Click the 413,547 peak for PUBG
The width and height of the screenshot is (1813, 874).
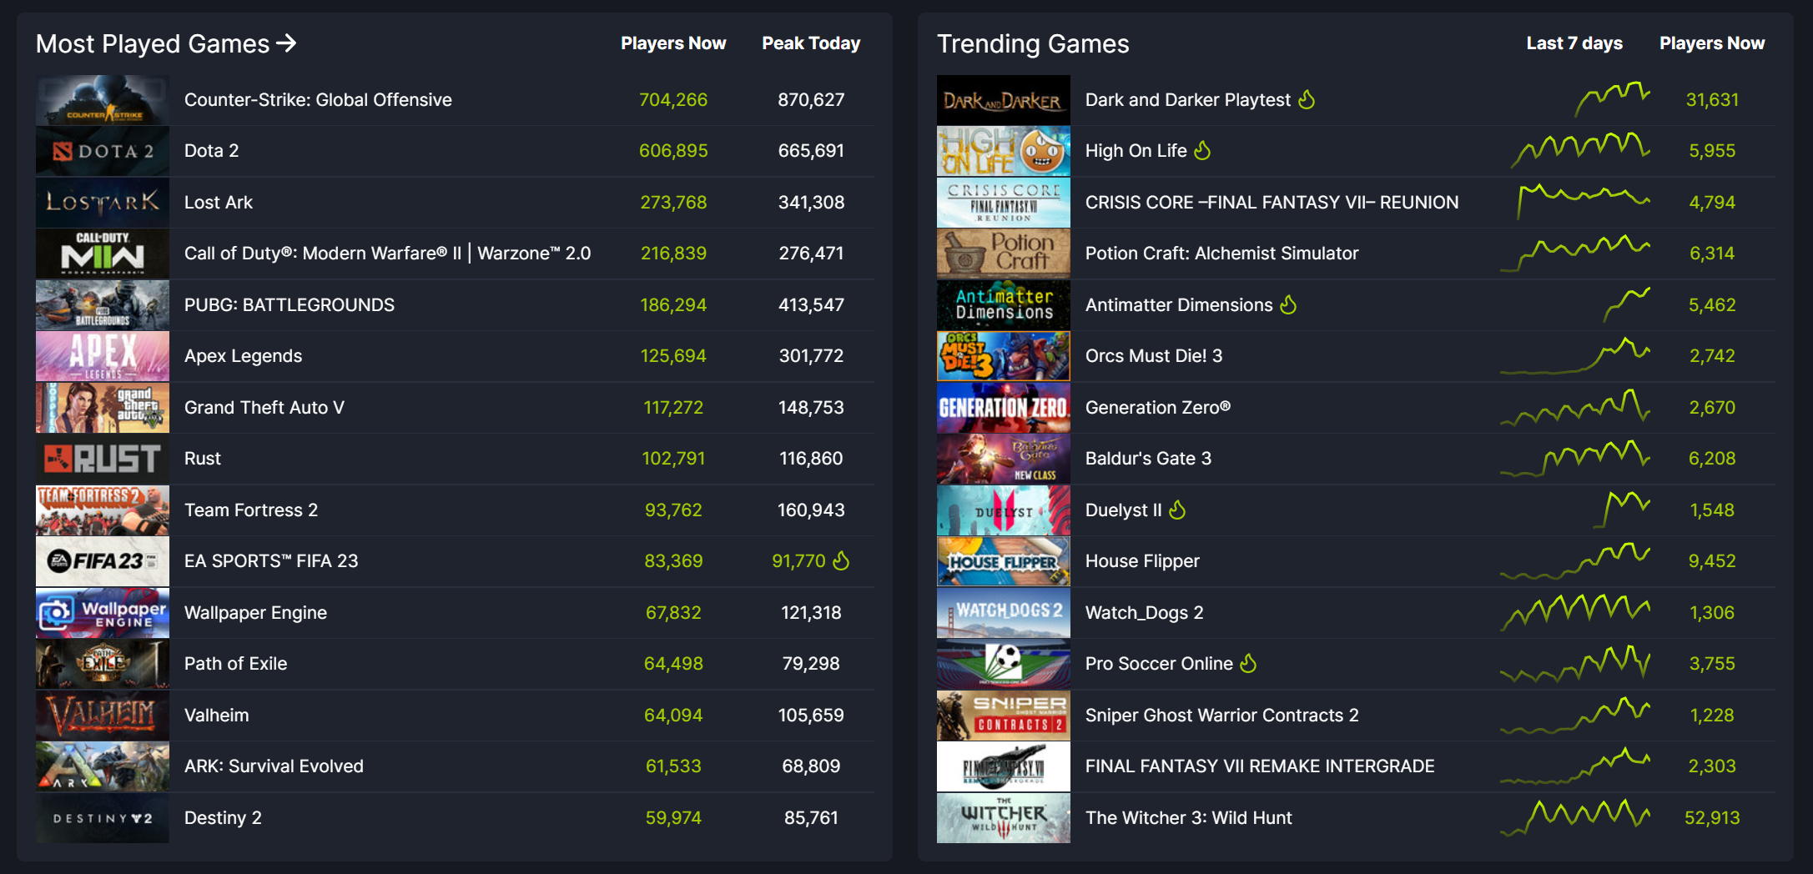pyautogui.click(x=811, y=305)
